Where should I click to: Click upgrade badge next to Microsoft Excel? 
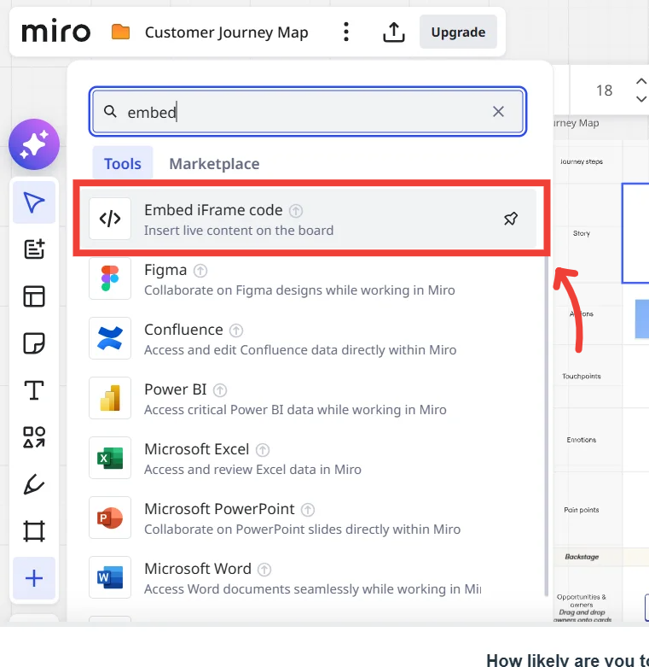263,450
